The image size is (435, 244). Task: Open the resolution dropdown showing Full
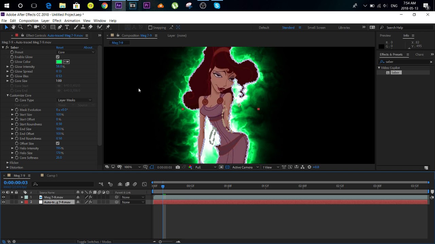tap(205, 167)
